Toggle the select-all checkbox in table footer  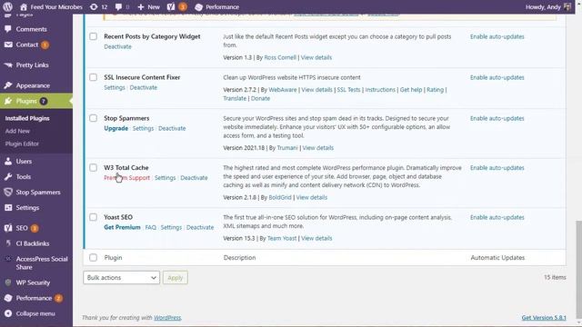pos(93,257)
